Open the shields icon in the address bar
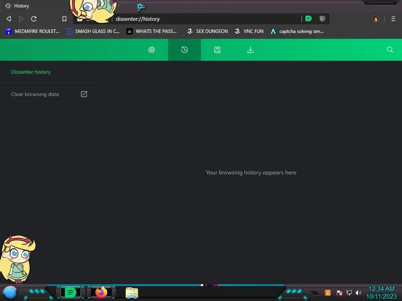The width and height of the screenshot is (402, 301). [322, 18]
